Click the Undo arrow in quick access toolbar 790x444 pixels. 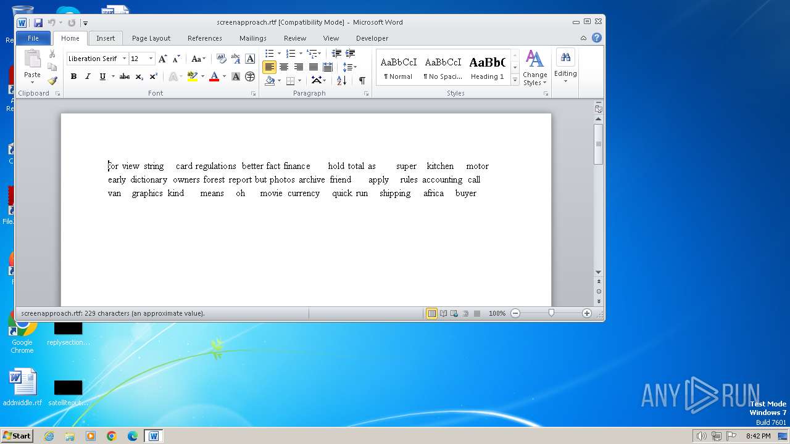(x=52, y=23)
